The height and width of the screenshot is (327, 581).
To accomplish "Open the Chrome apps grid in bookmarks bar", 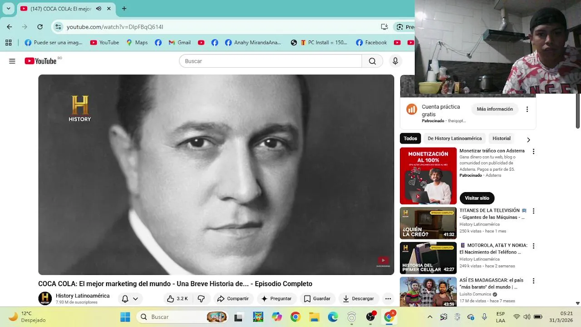I will click(8, 42).
